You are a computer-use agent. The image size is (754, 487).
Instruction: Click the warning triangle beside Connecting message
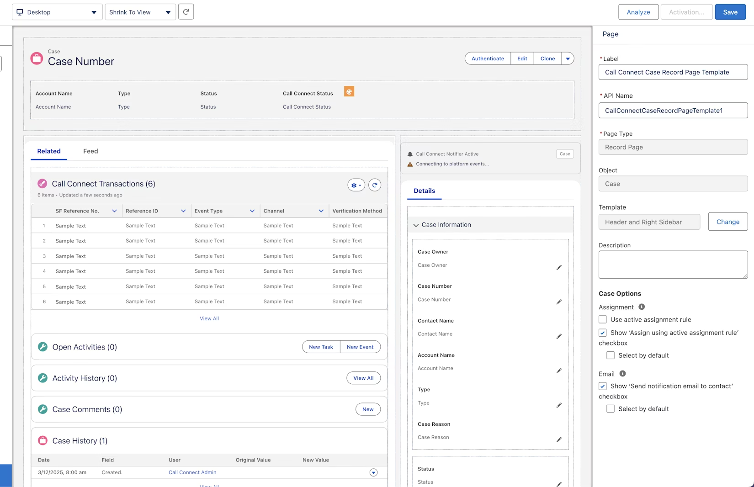[410, 164]
